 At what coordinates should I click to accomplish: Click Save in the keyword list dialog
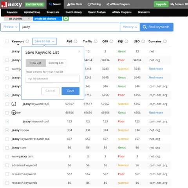(x=70, y=91)
